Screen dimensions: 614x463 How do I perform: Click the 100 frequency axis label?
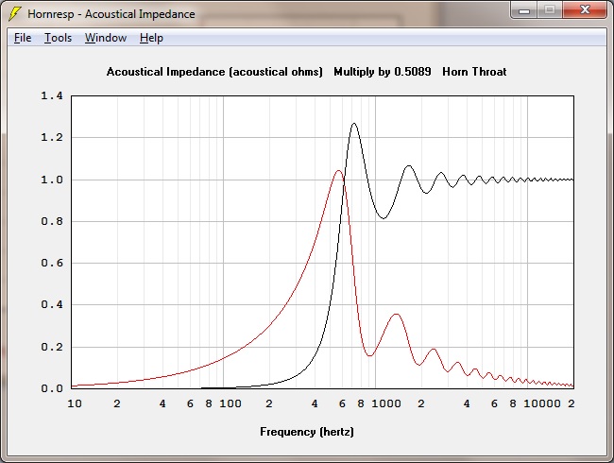[x=230, y=403]
